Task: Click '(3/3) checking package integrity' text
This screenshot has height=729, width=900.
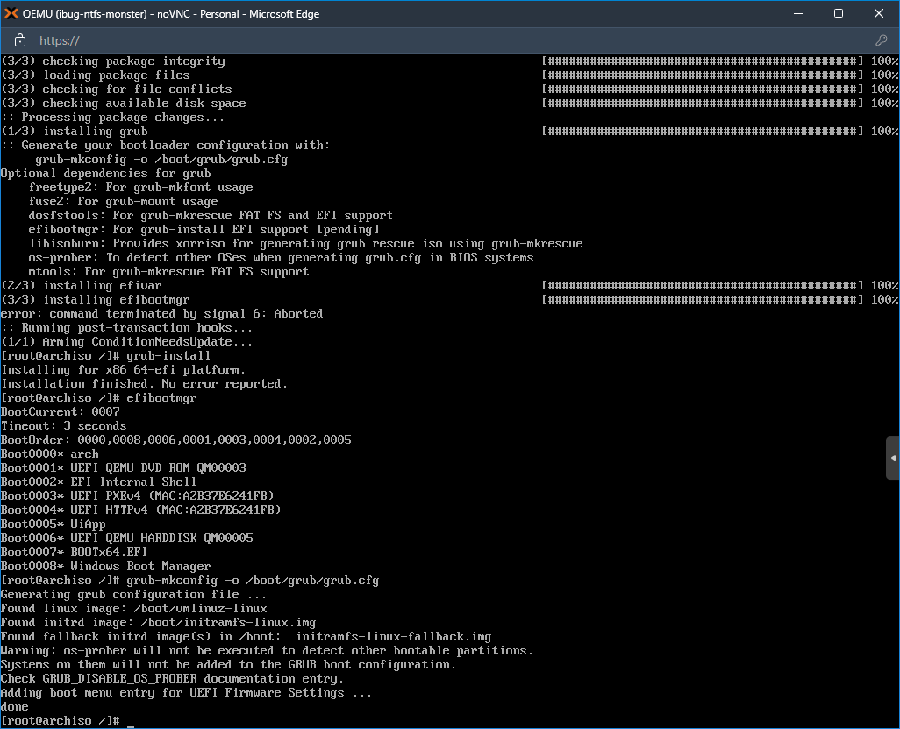Action: coord(113,61)
